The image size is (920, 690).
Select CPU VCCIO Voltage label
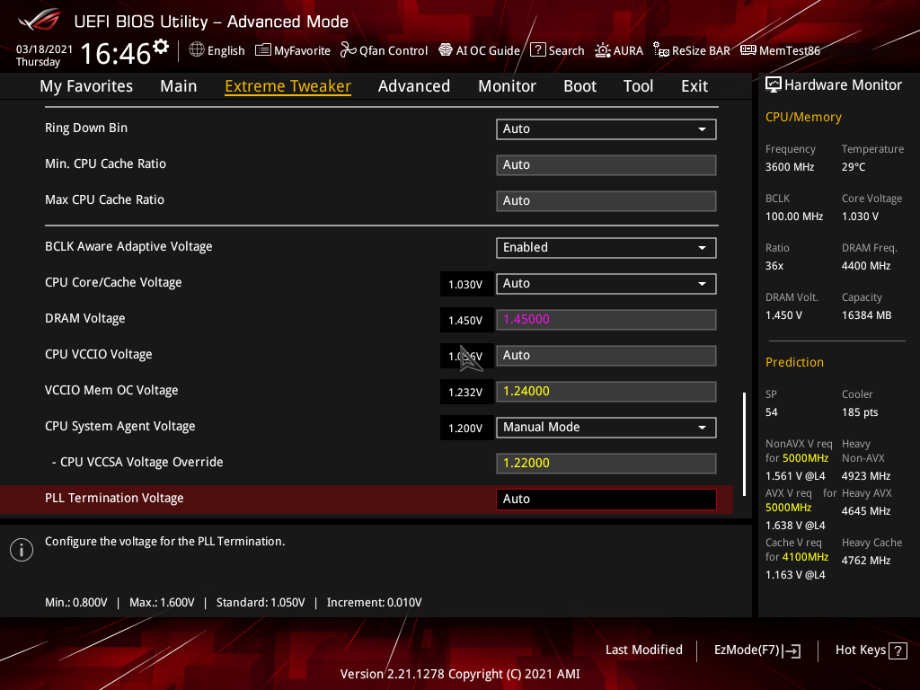(99, 354)
